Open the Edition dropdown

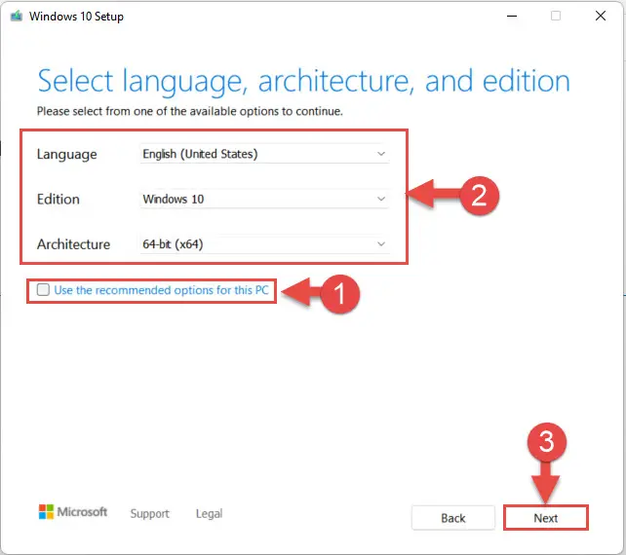coord(264,199)
